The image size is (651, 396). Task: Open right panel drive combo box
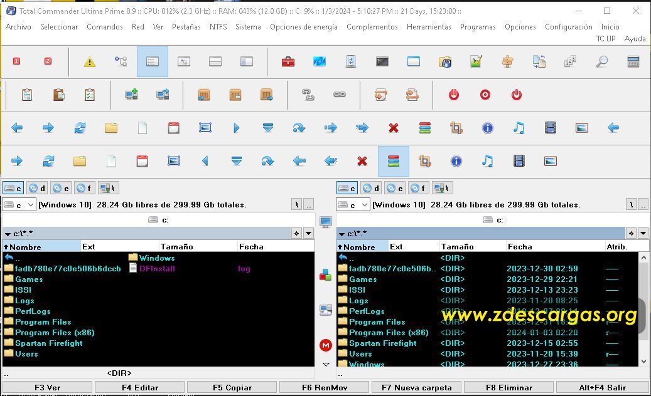click(353, 205)
